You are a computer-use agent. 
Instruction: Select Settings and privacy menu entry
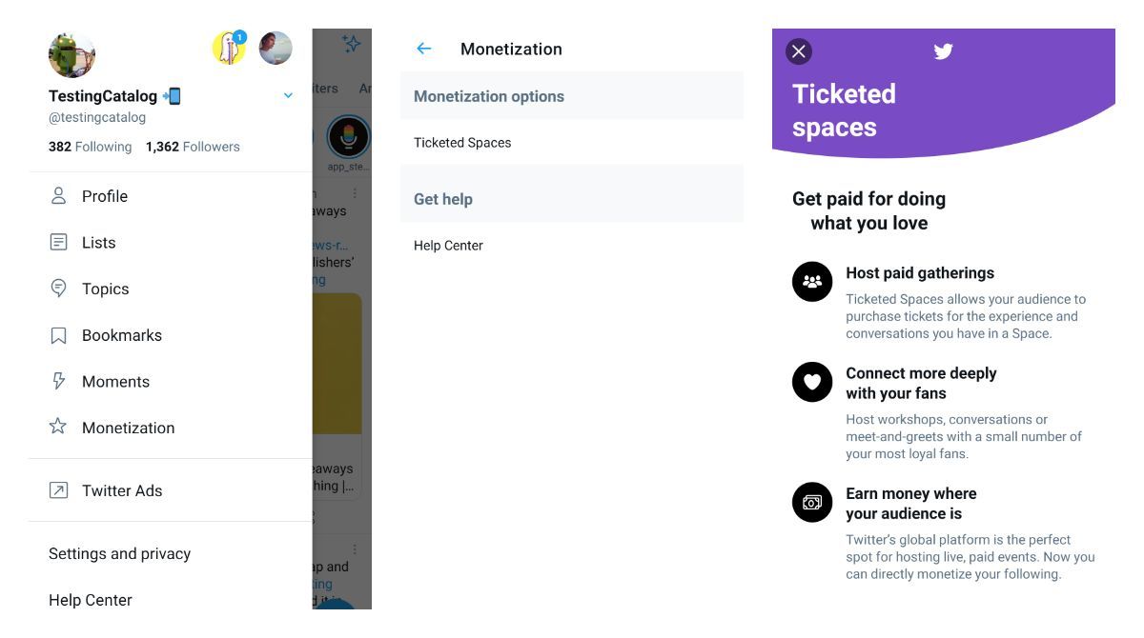point(119,552)
